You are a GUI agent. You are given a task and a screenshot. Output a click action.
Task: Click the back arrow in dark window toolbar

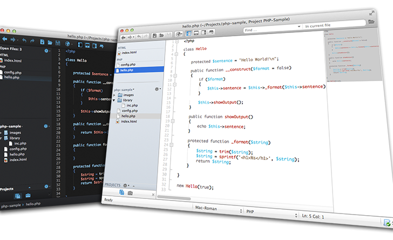[x=5, y=39]
